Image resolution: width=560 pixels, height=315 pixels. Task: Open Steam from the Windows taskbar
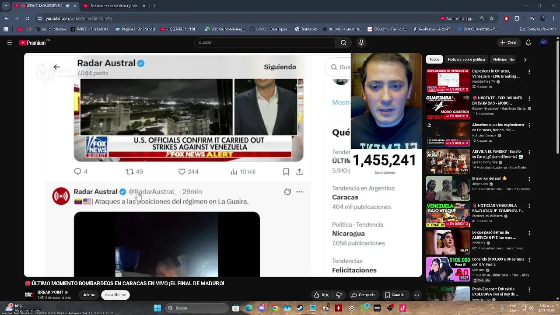pyautogui.click(x=300, y=308)
